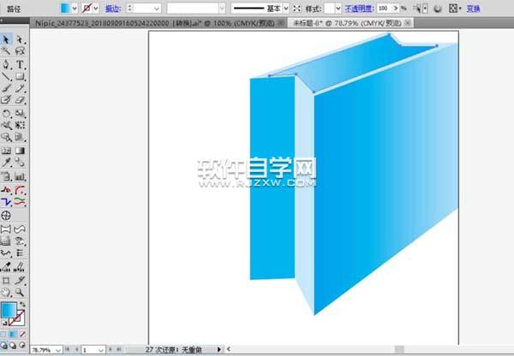This screenshot has height=356, width=514.
Task: Select the Line Segment tool
Action: pos(6,76)
